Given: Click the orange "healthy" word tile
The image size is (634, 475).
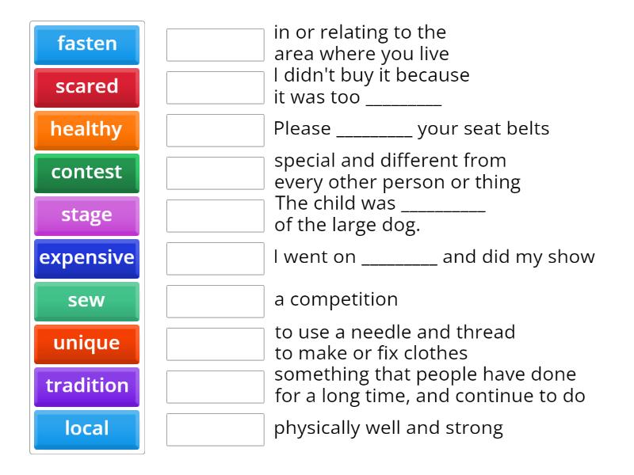Looking at the screenshot, I should click(x=86, y=130).
